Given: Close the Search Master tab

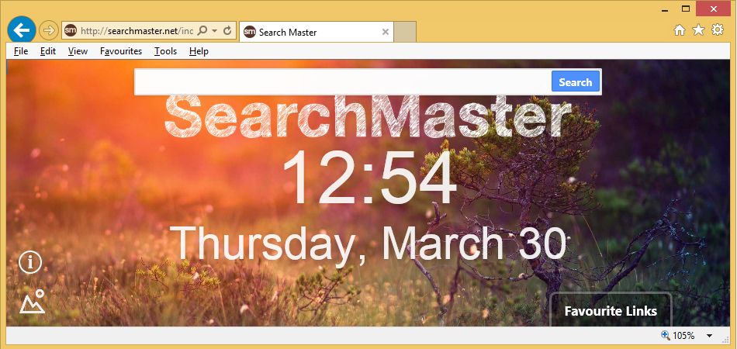Looking at the screenshot, I should point(386,32).
